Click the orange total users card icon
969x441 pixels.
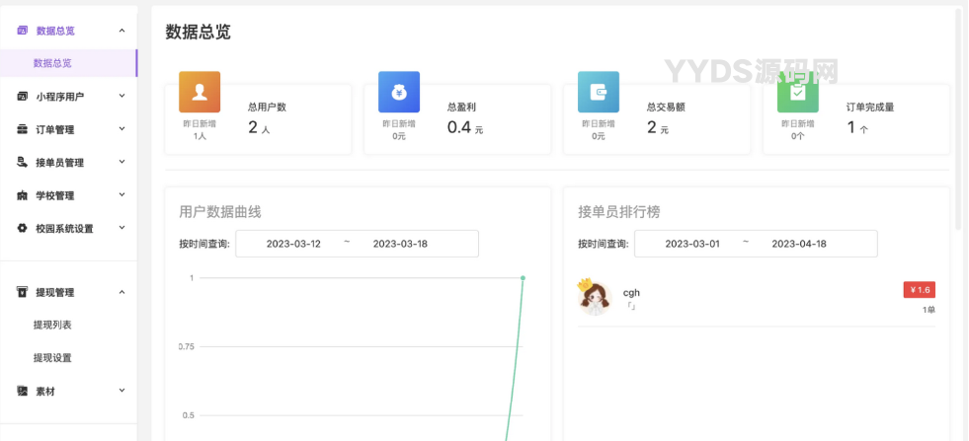coord(200,92)
